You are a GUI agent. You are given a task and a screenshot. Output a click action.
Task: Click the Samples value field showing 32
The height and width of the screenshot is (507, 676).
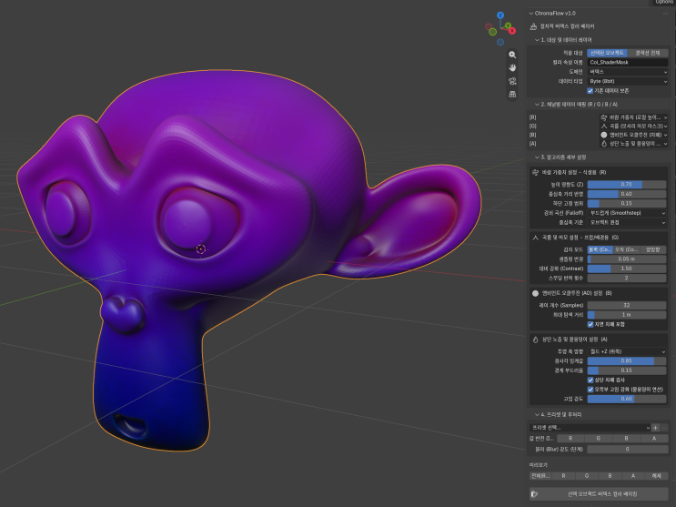point(627,305)
